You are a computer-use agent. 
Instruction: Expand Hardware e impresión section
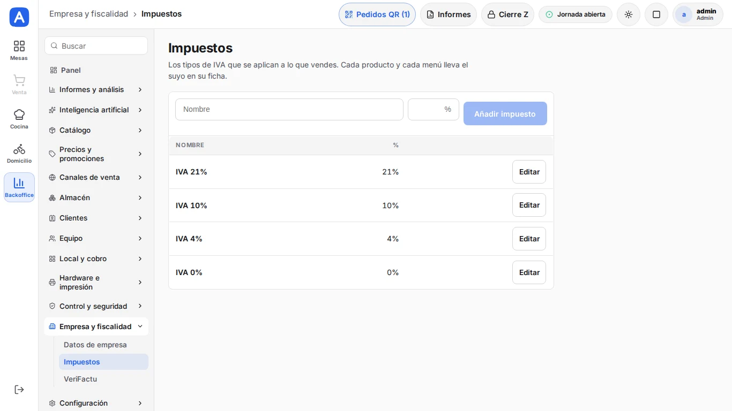[x=96, y=283]
